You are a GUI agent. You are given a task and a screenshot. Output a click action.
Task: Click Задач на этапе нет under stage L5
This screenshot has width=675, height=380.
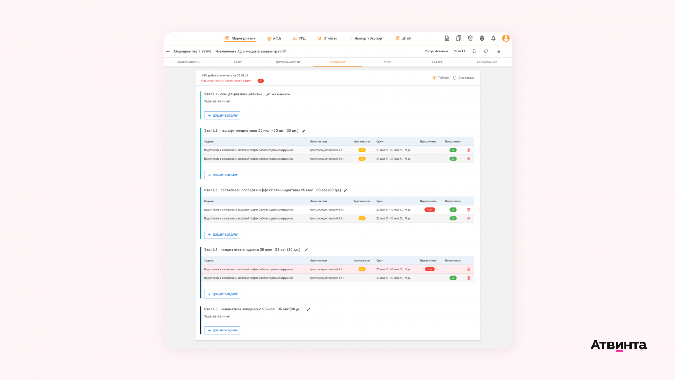pos(217,317)
